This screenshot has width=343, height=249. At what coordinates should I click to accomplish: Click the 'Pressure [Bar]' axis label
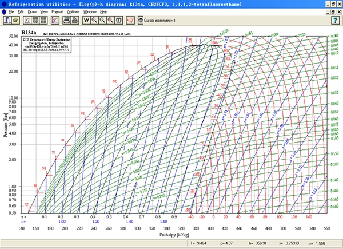click(x=6, y=125)
